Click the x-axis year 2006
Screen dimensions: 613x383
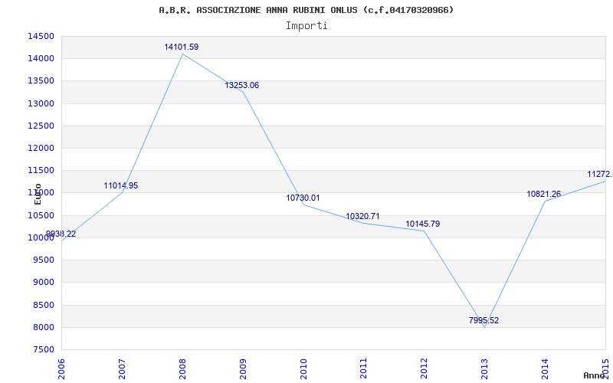61,368
